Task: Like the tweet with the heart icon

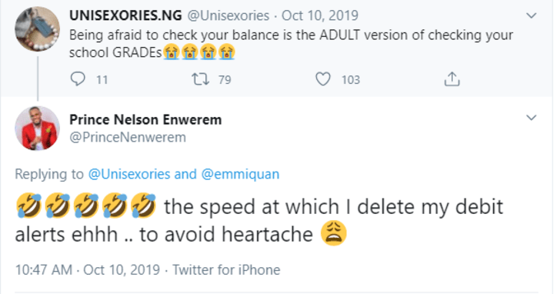Action: point(323,79)
